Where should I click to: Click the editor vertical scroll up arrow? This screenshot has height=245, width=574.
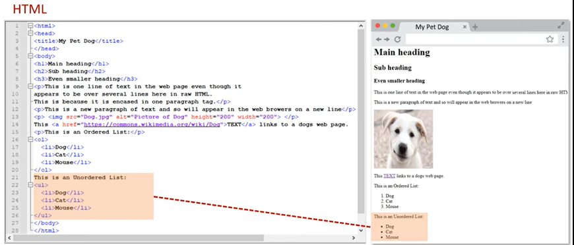click(361, 26)
